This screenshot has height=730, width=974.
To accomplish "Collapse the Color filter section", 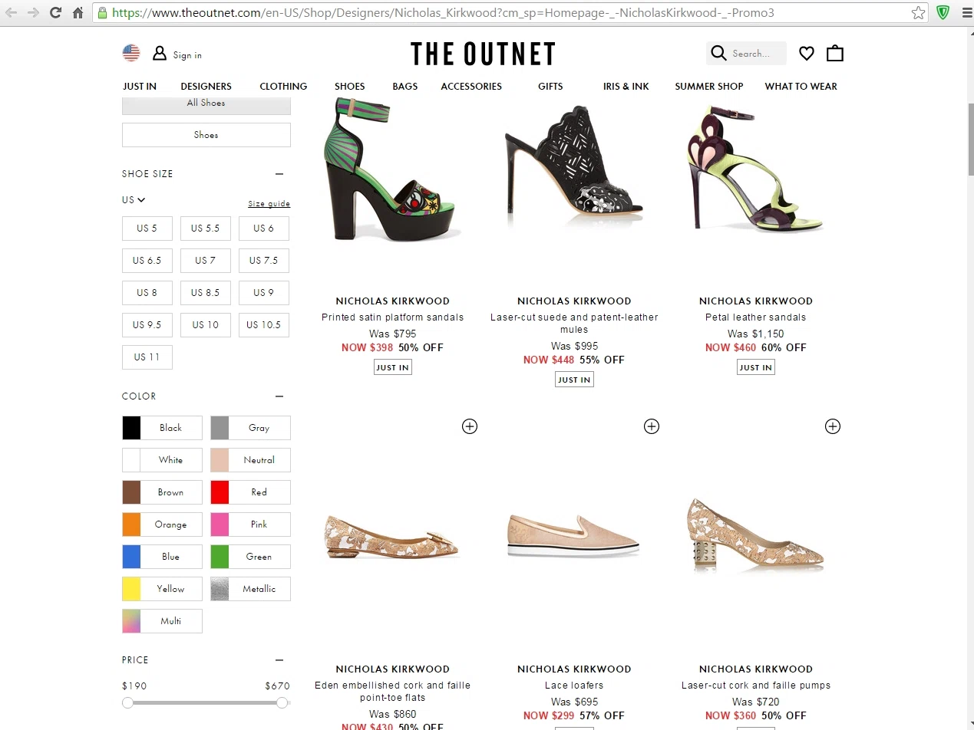I will coord(279,396).
